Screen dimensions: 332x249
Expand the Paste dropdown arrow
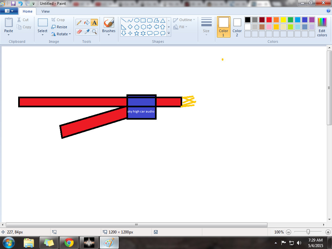8,35
